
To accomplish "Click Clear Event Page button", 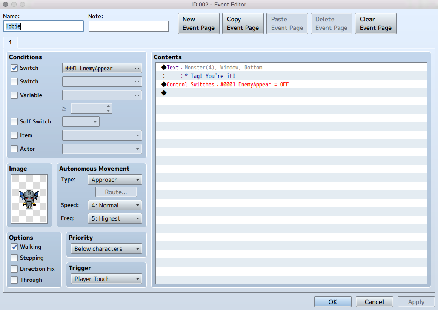I will coord(376,23).
